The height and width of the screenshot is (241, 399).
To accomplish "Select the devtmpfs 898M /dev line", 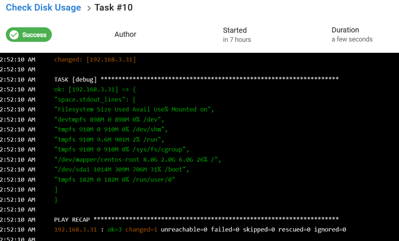I will [109, 120].
